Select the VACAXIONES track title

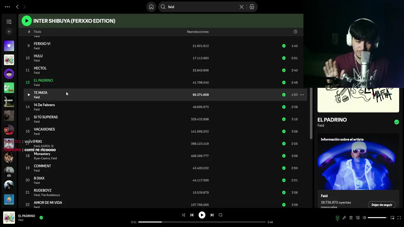(x=44, y=129)
